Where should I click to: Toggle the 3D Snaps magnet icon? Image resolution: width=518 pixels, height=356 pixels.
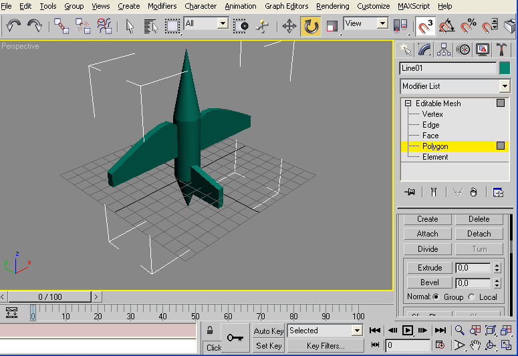(426, 26)
